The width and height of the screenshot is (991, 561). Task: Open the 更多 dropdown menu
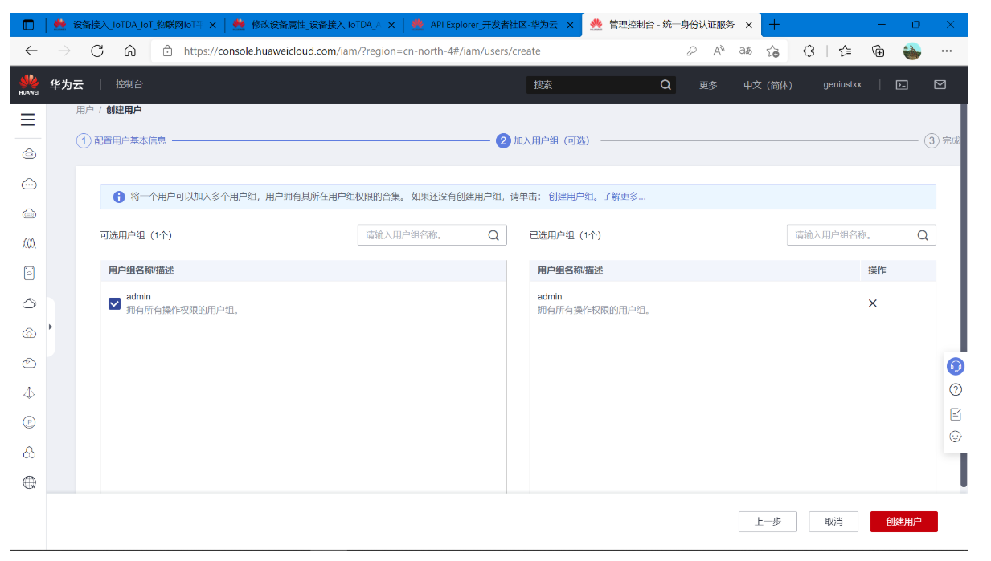pyautogui.click(x=708, y=85)
